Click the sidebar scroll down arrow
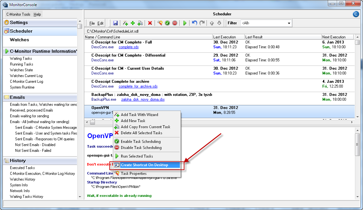363x210 pixels. 80,197
